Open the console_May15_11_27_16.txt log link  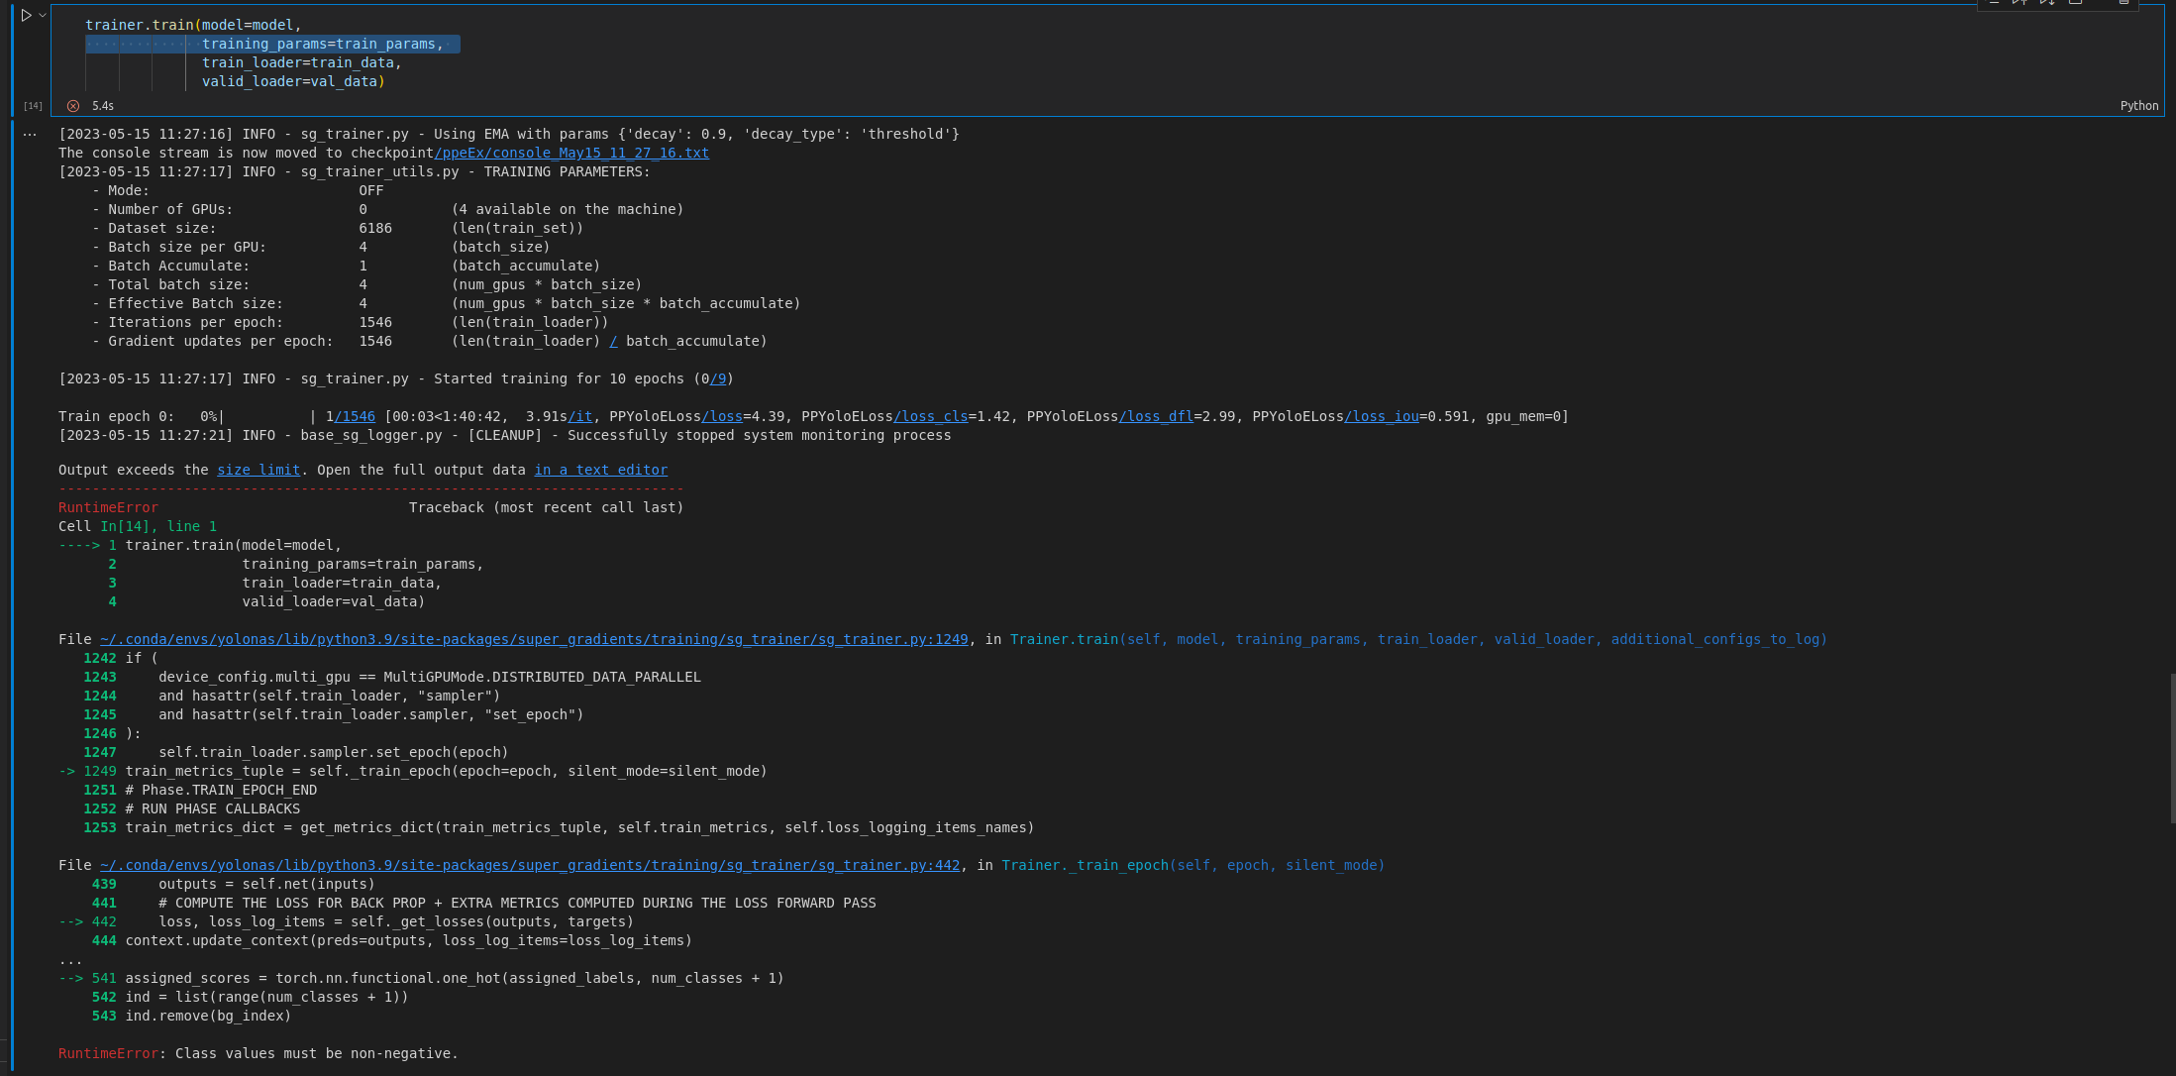pyautogui.click(x=571, y=153)
